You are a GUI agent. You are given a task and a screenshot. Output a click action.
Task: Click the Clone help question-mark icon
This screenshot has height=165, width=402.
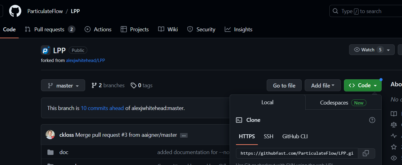372,120
